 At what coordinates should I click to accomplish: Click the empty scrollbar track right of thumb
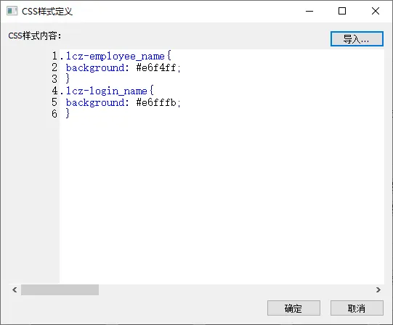(235, 289)
